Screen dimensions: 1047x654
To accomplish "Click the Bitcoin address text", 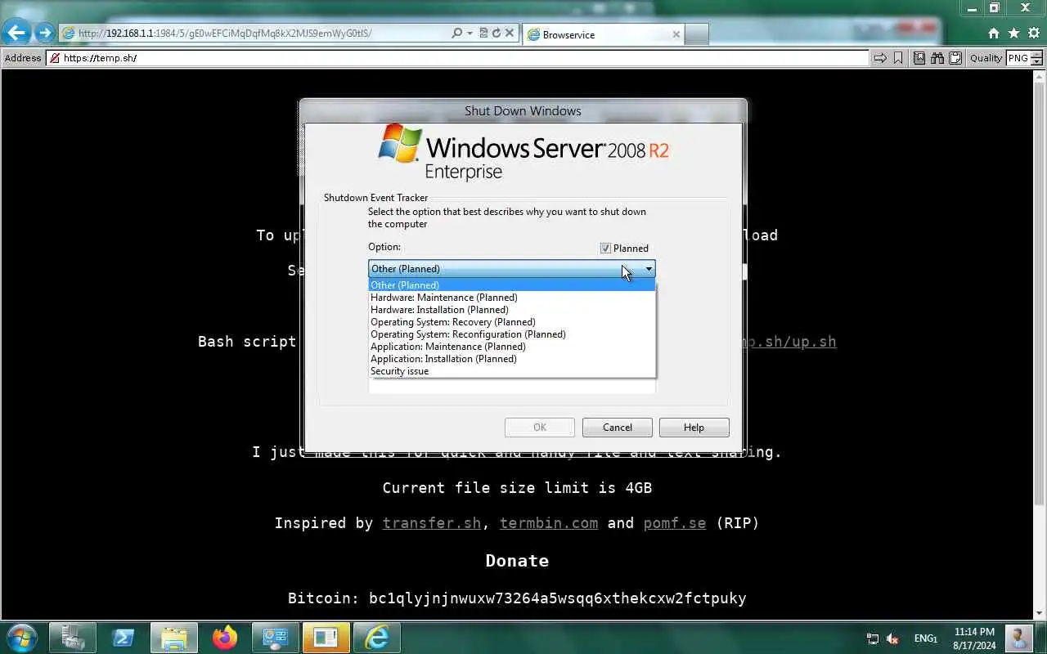I will pyautogui.click(x=557, y=598).
